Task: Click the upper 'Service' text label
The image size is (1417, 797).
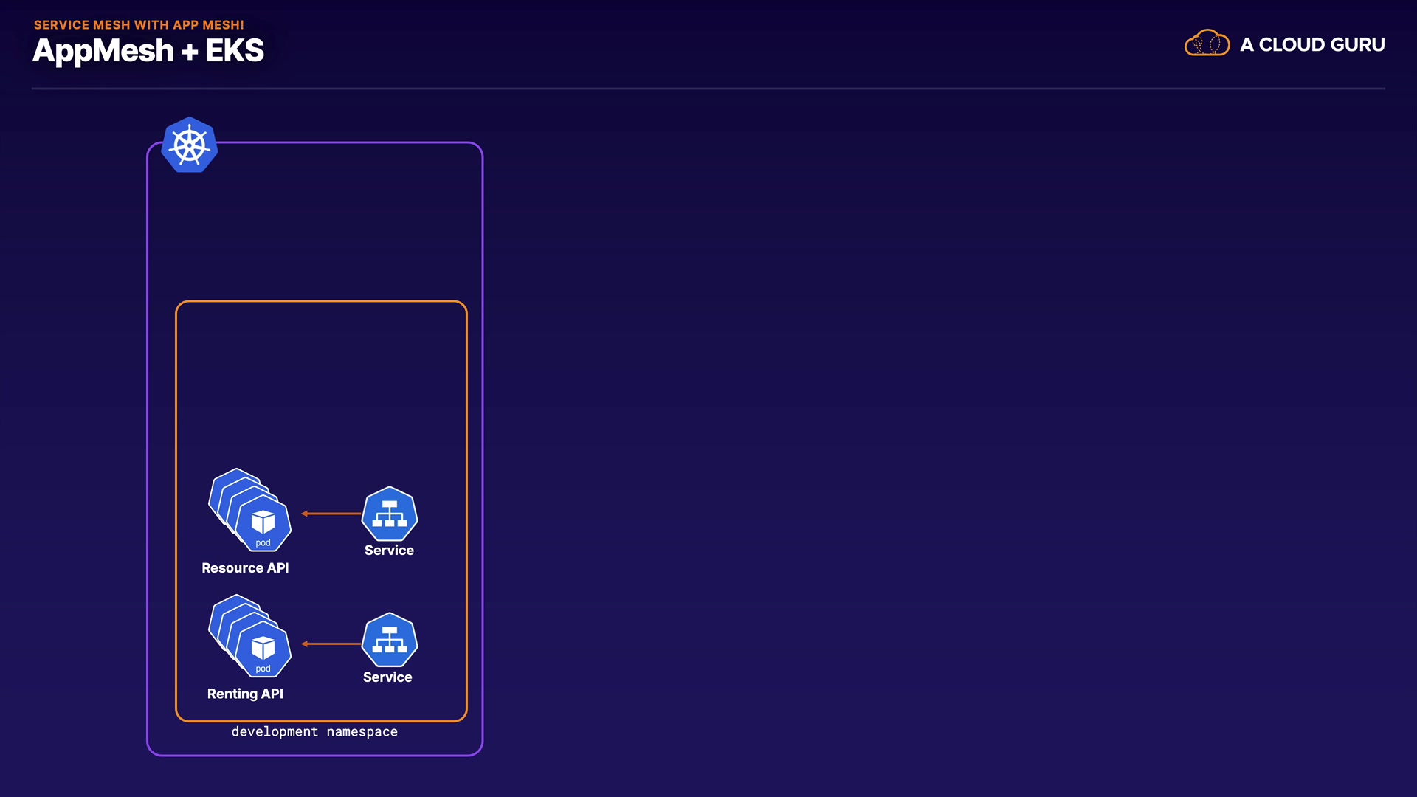Action: coord(389,551)
